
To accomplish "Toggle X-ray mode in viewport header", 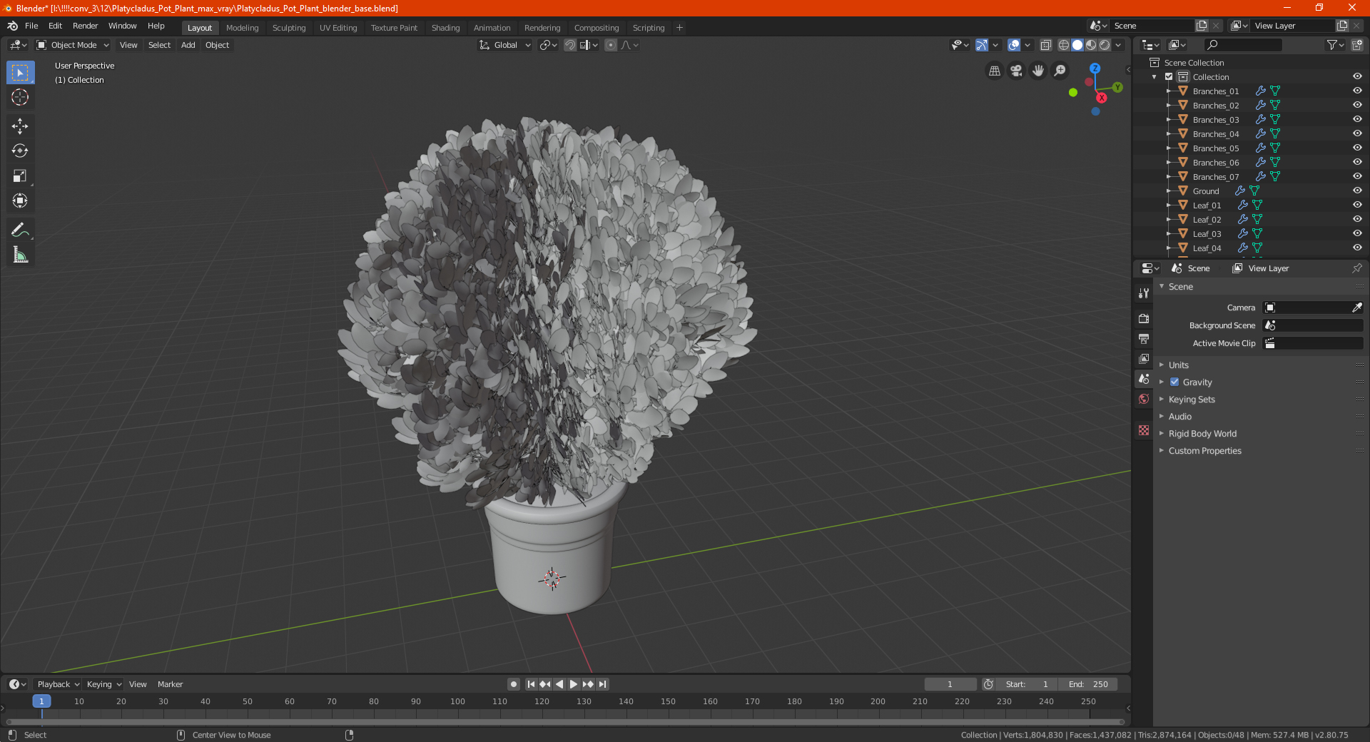I will point(1045,45).
